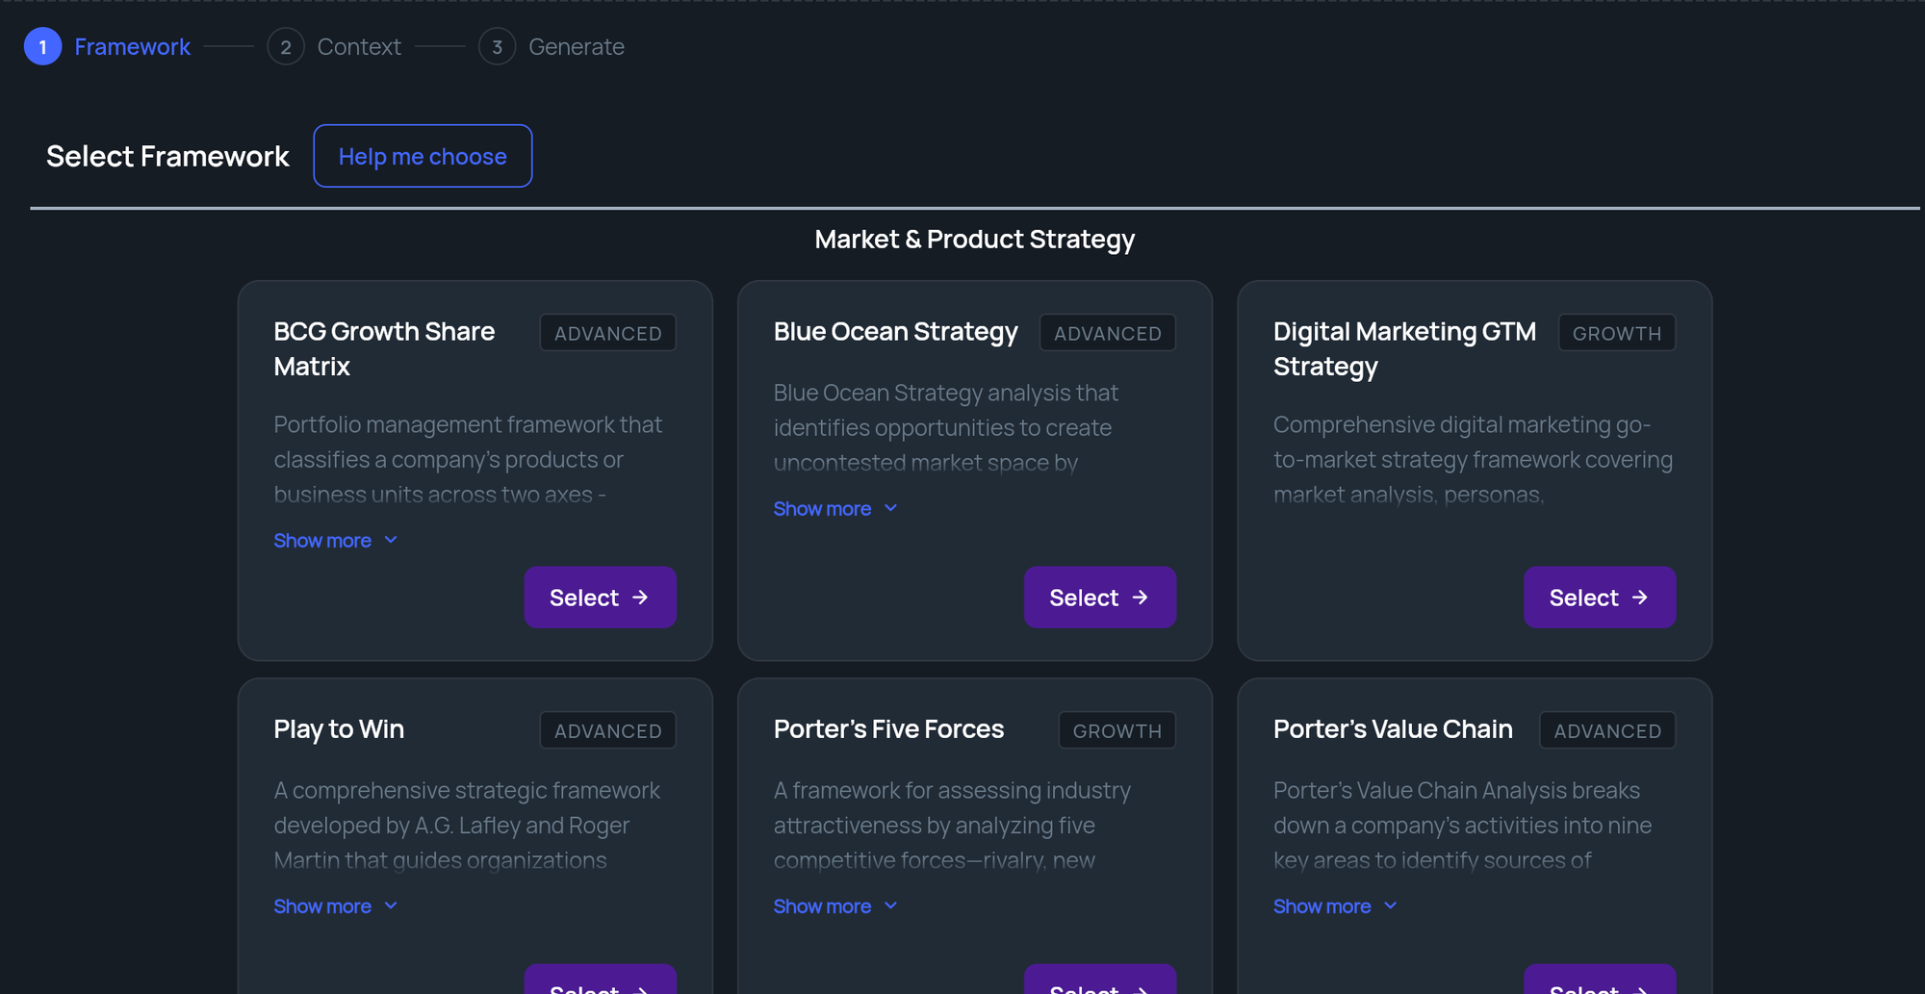The width and height of the screenshot is (1925, 994).
Task: Click the Blue Ocean Strategy card title
Action: [895, 332]
